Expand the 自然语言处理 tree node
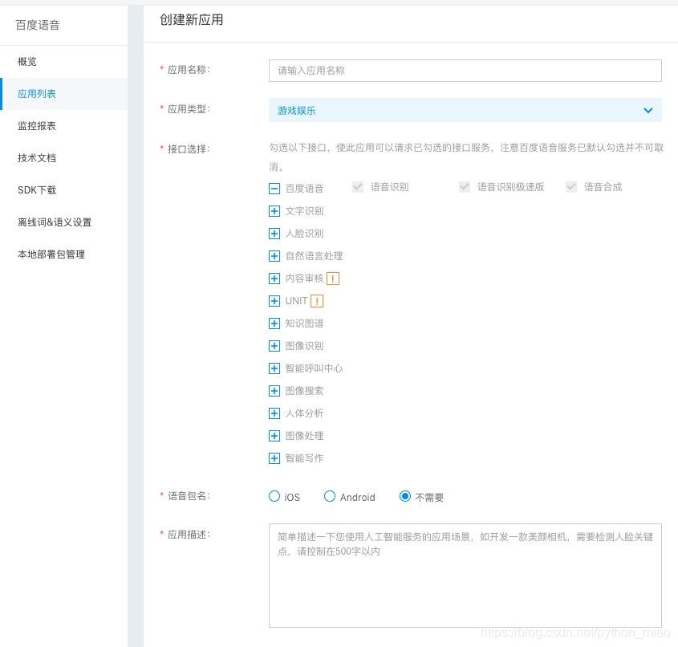 274,256
